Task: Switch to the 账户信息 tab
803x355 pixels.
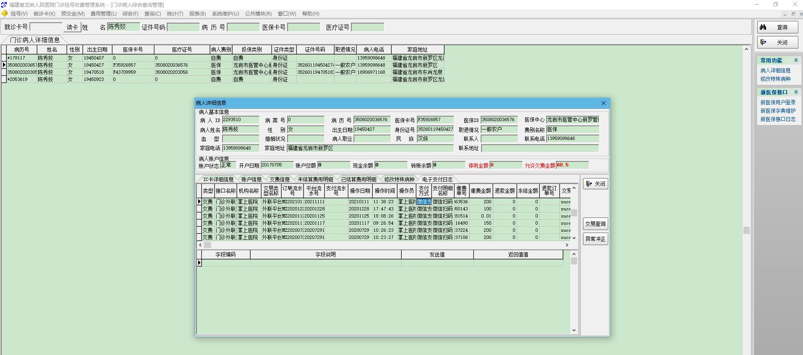Action: tap(251, 179)
